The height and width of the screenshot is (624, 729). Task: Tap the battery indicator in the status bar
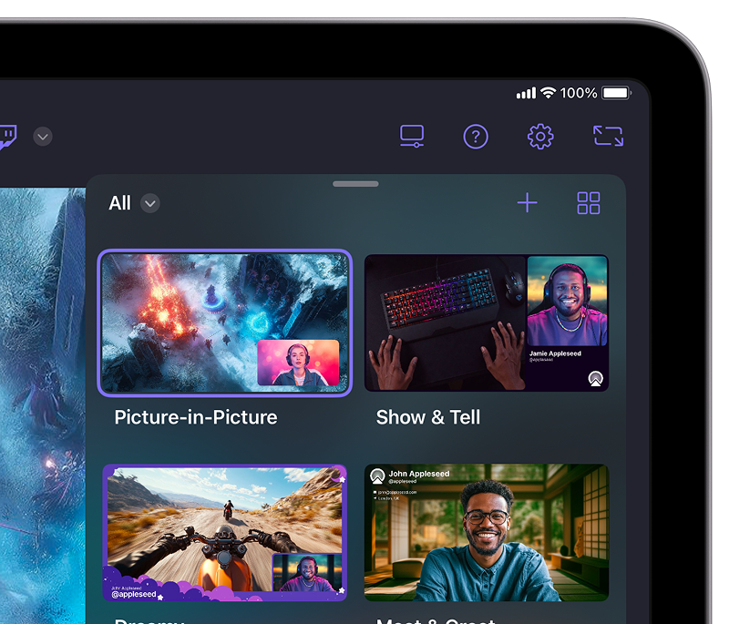point(617,93)
